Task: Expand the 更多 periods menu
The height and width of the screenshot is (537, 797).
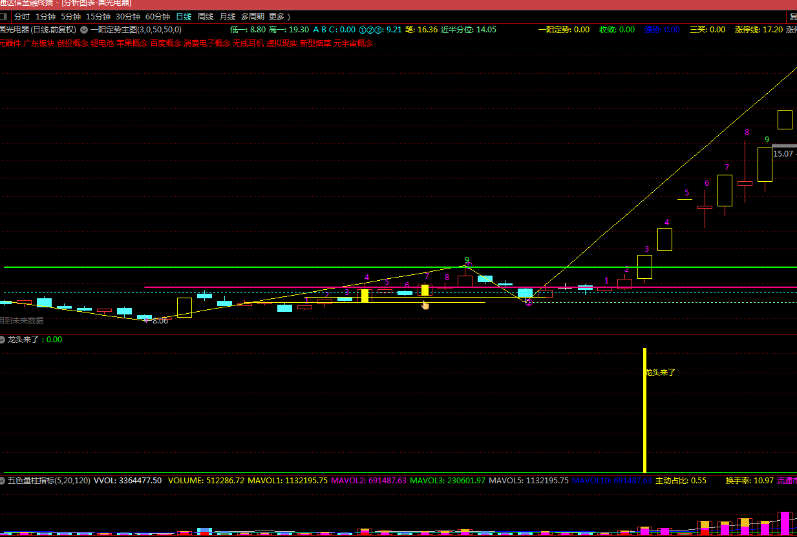Action: tap(279, 17)
